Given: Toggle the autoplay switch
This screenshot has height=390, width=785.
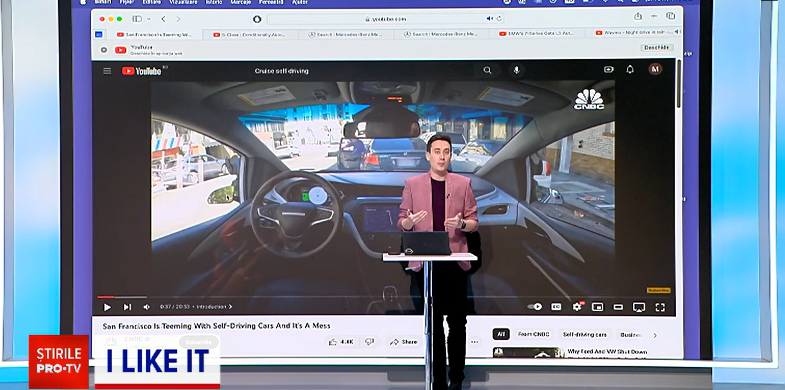Looking at the screenshot, I should coord(535,307).
